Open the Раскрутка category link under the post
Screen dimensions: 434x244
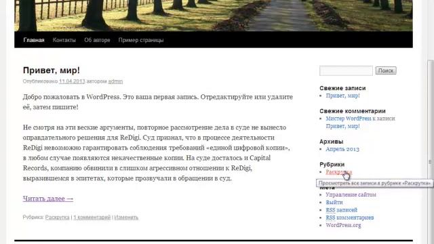tap(57, 218)
